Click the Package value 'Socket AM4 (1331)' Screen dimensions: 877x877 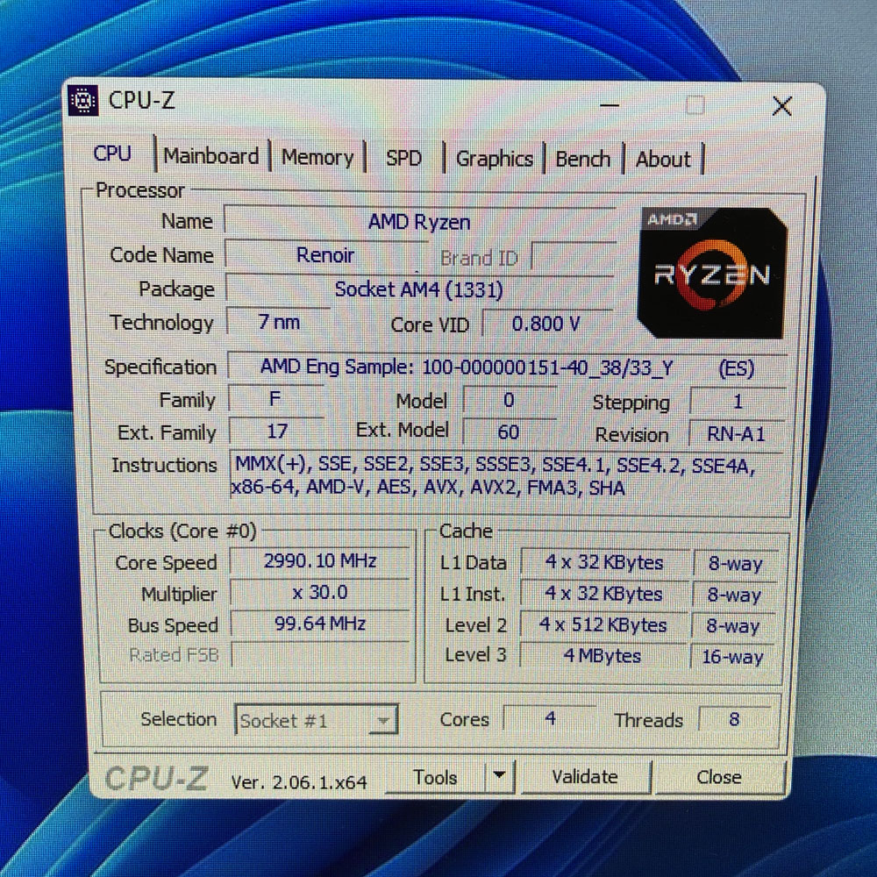coord(419,289)
